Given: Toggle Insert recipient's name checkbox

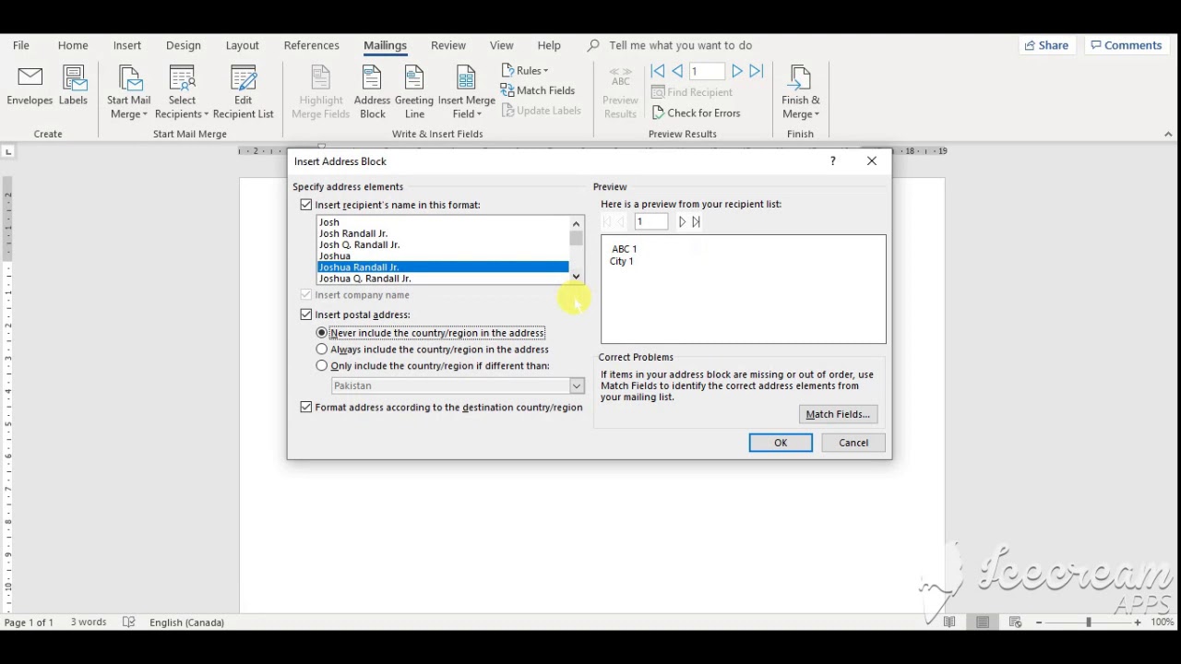Looking at the screenshot, I should click(x=306, y=205).
